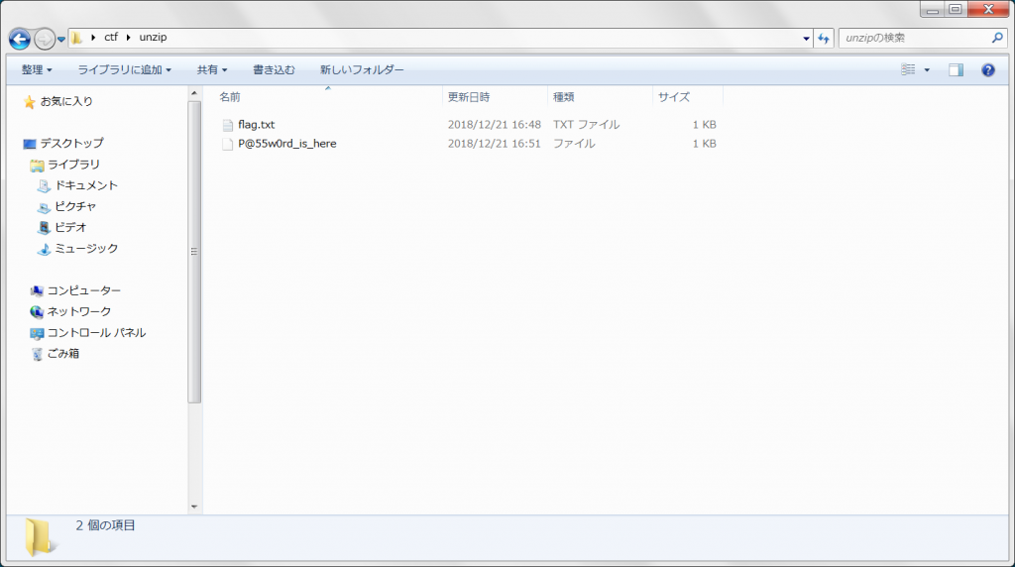1015x567 pixels.
Task: Open ライブラリに追加 menu
Action: pos(124,70)
